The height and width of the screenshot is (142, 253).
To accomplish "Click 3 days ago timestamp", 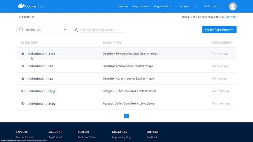I will click(x=221, y=78).
